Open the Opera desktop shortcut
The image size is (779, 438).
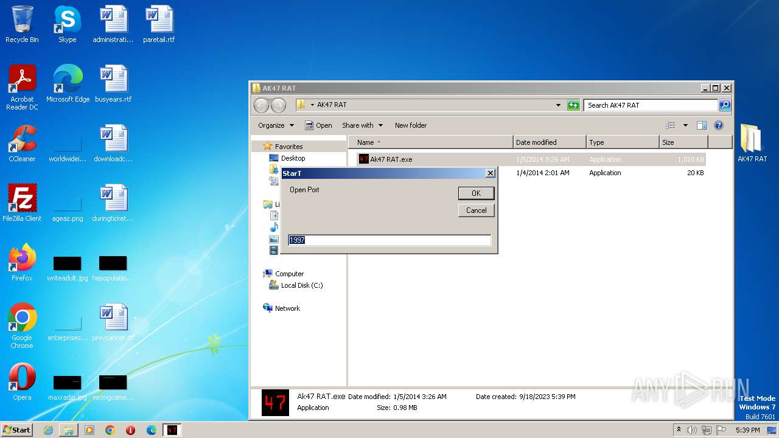pos(22,382)
